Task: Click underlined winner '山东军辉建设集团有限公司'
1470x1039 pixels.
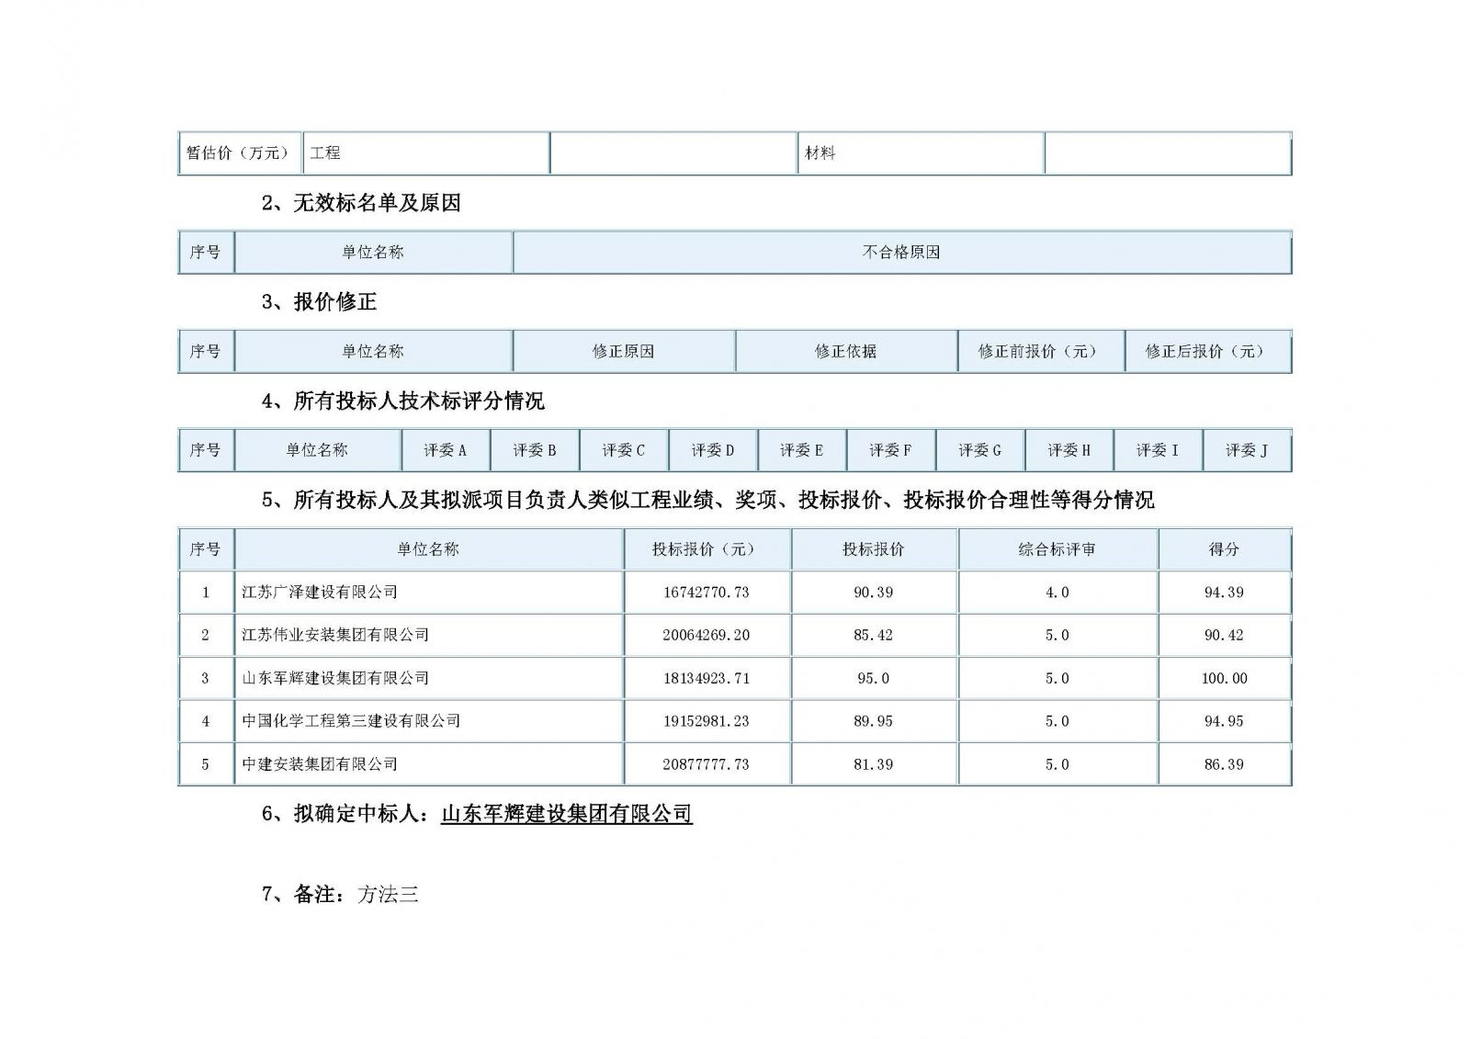Action: pos(567,814)
